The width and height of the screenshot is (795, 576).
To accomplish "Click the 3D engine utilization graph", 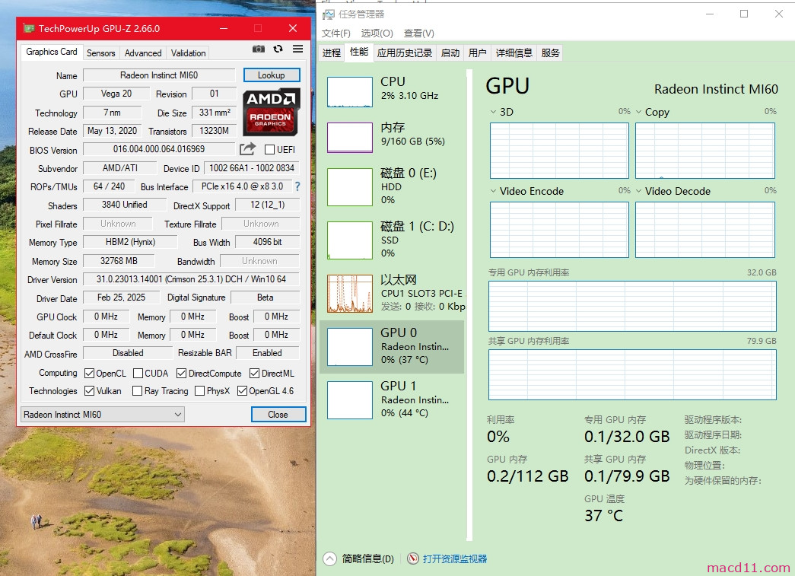I will pos(559,151).
